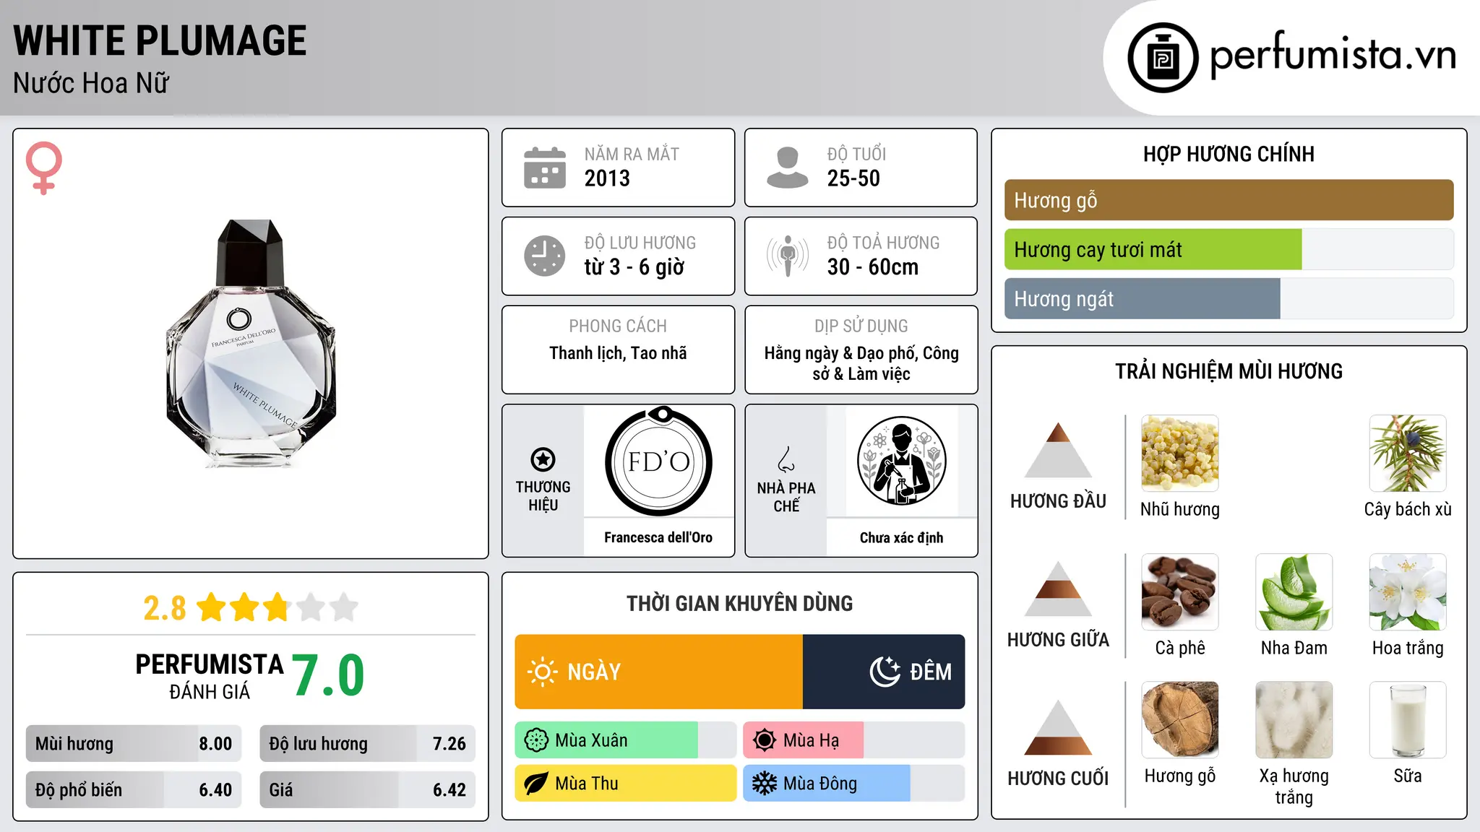1480x832 pixels.
Task: Click the sillage icon beside Độ toả hương
Action: coord(787,256)
